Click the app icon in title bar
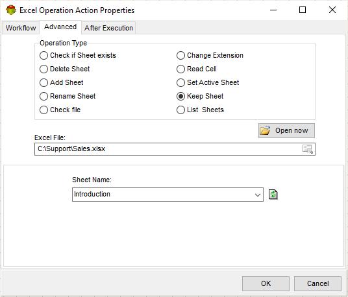 (x=11, y=10)
